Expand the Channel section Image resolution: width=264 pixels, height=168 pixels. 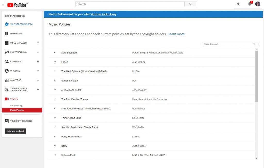tap(38, 71)
